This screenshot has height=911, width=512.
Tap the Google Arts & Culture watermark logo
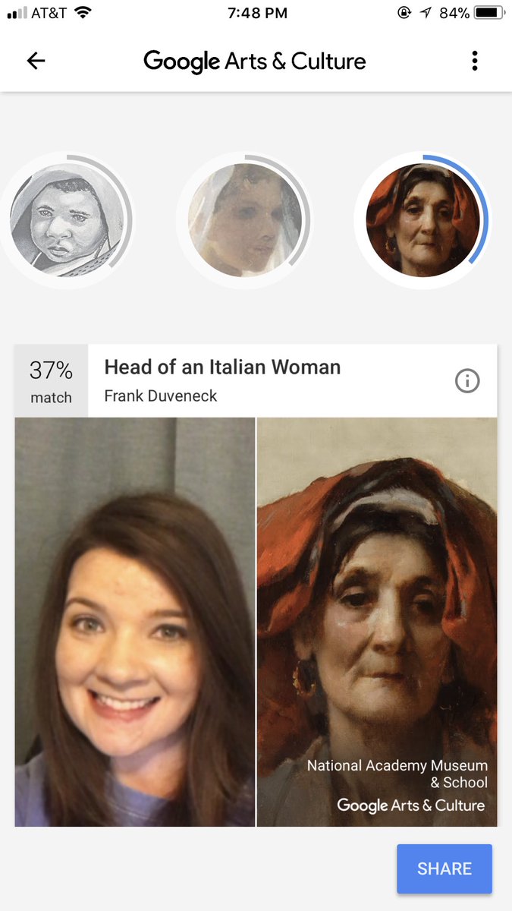tap(410, 805)
